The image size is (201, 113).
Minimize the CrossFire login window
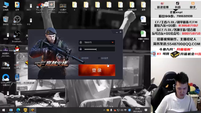click(117, 32)
